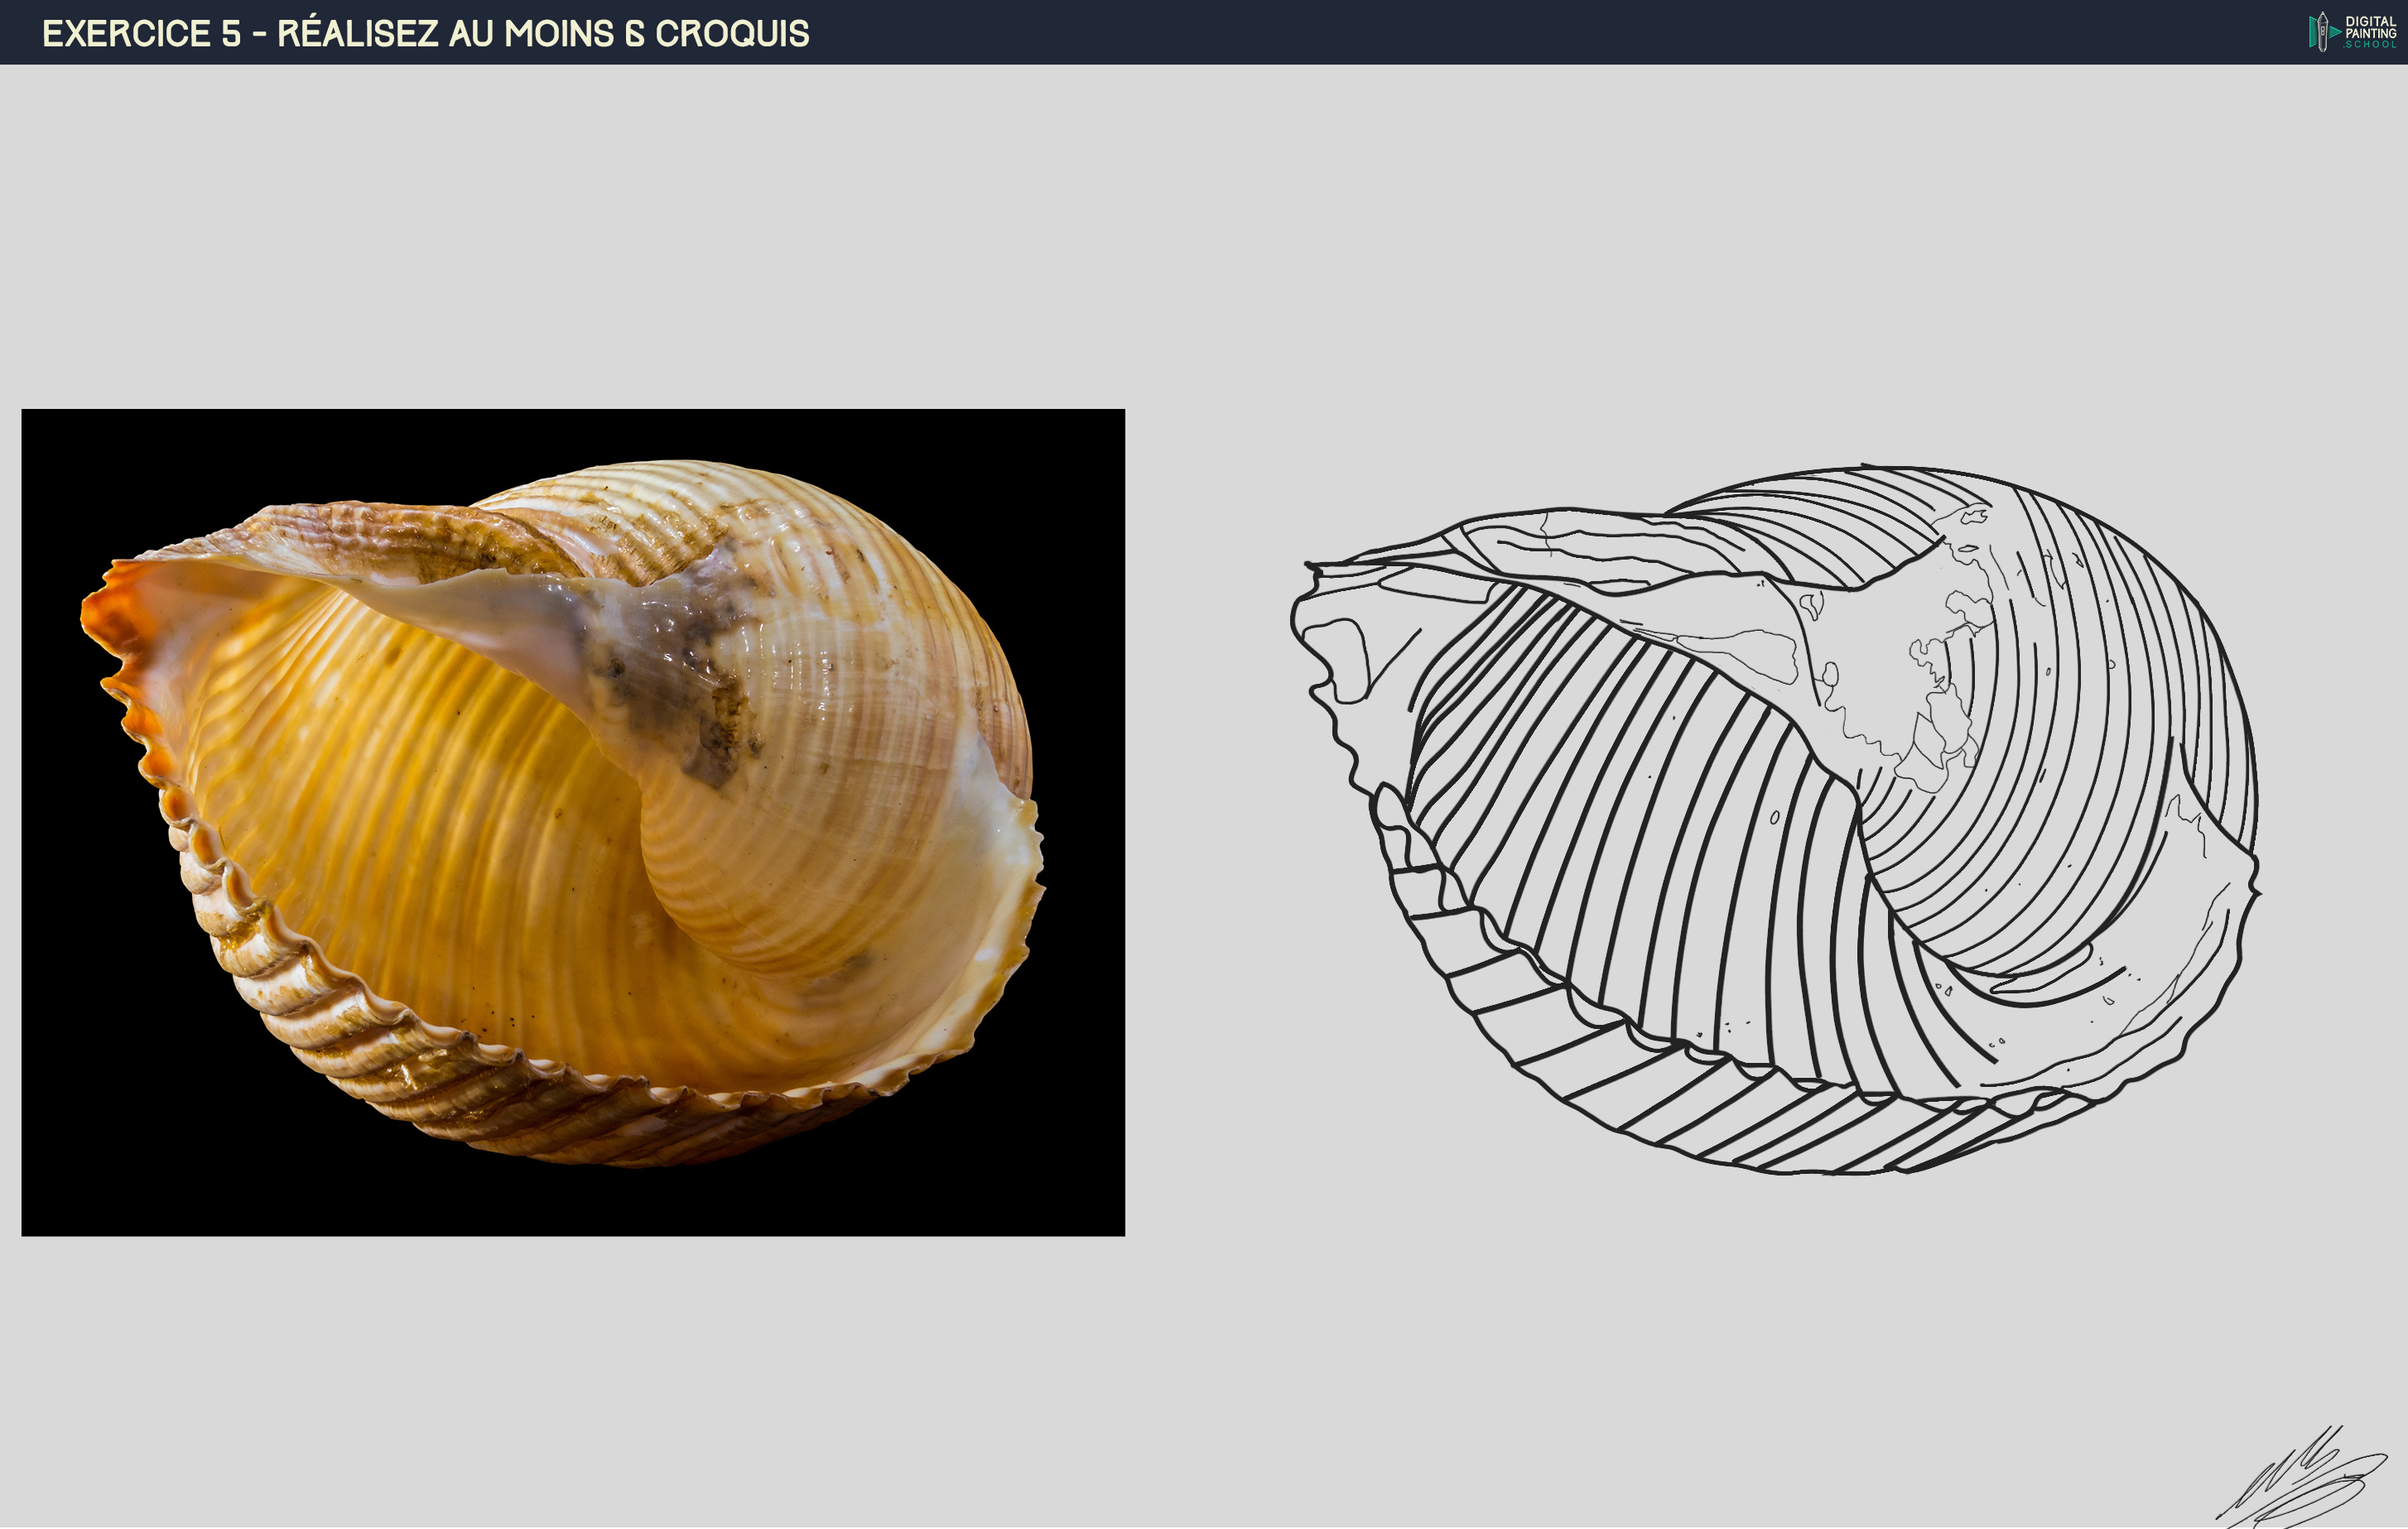This screenshot has width=2408, height=1529.
Task: Click the shell line-art sketch
Action: [x=1776, y=820]
